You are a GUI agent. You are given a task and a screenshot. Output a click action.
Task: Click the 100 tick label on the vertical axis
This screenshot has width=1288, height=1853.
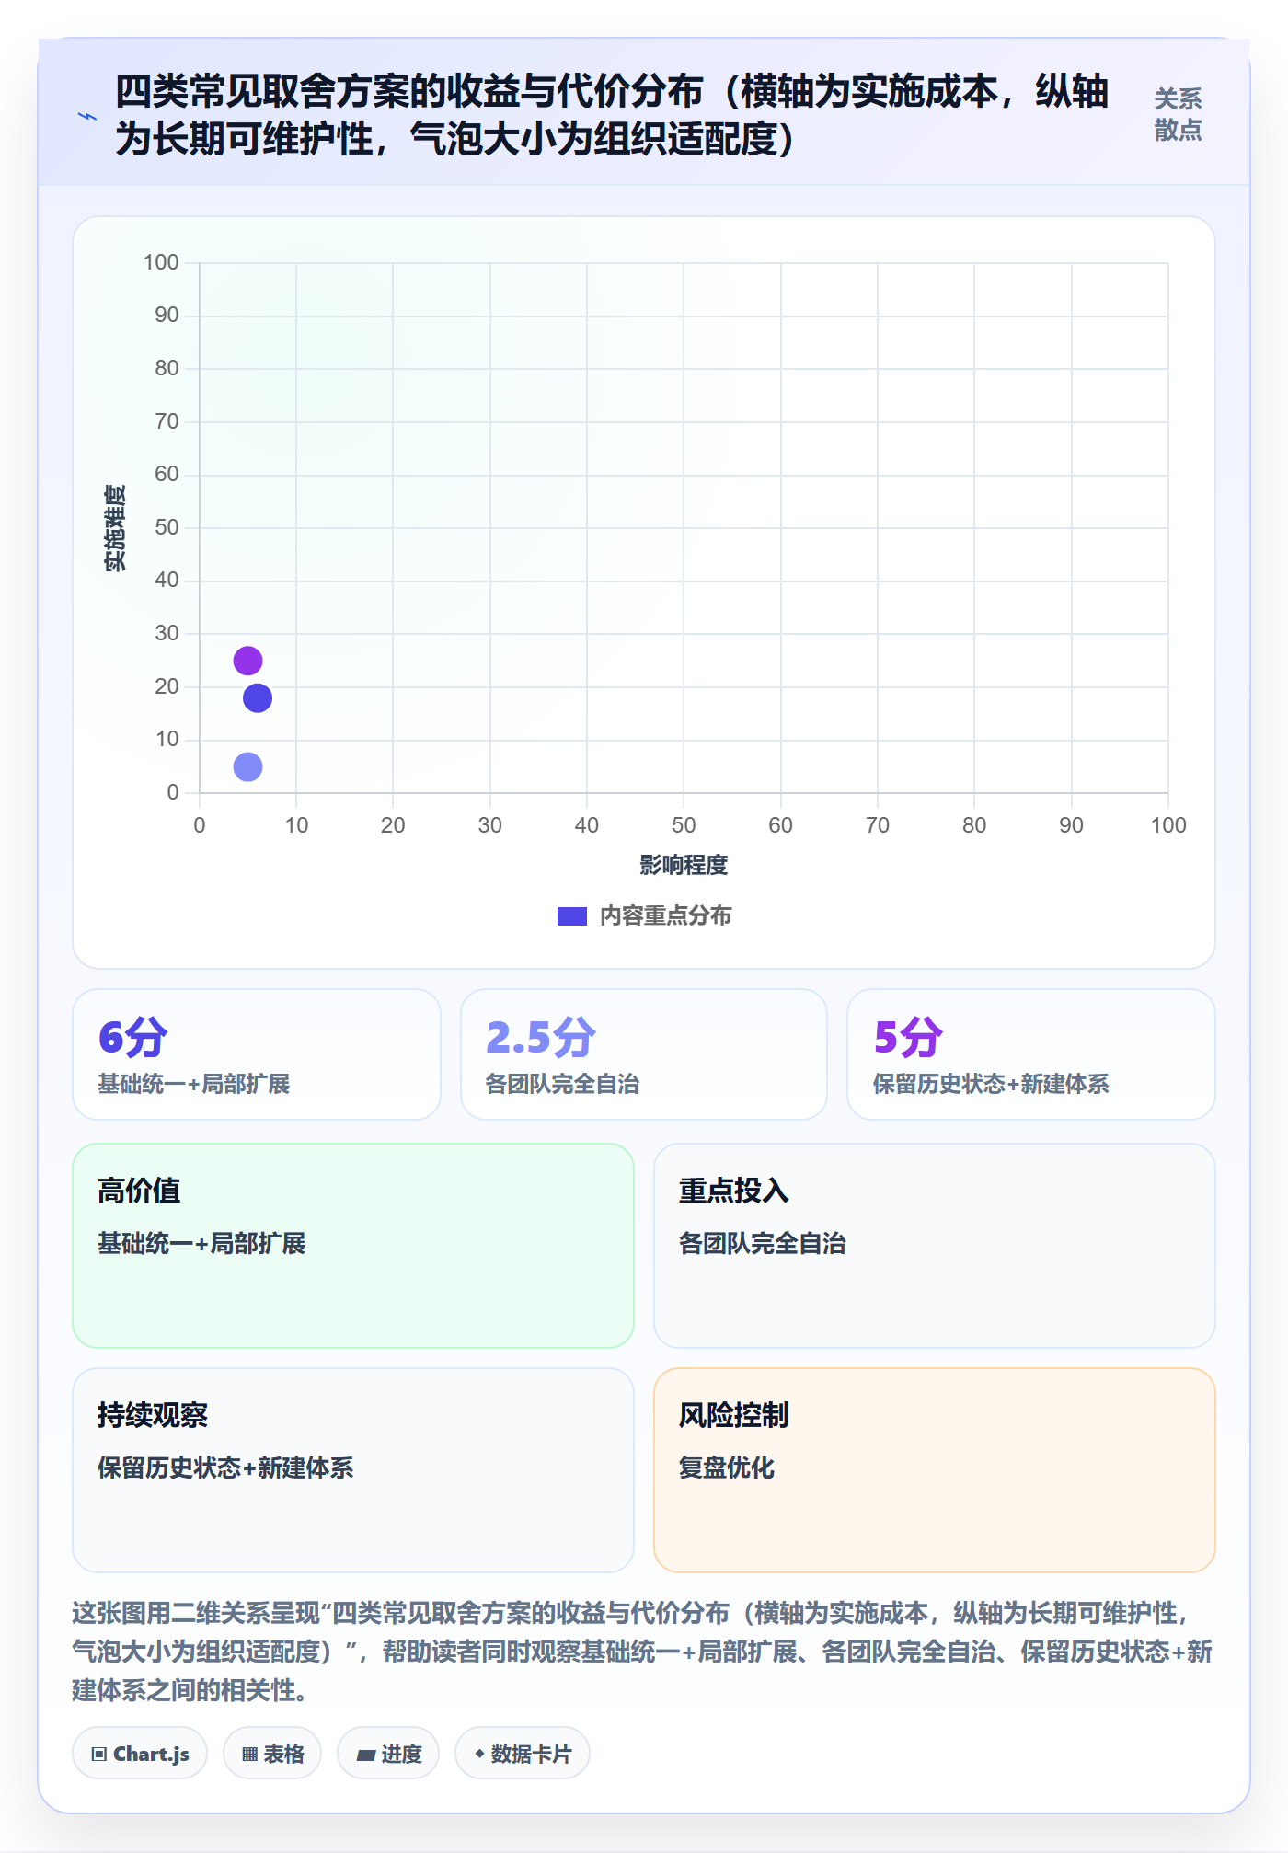click(x=161, y=263)
